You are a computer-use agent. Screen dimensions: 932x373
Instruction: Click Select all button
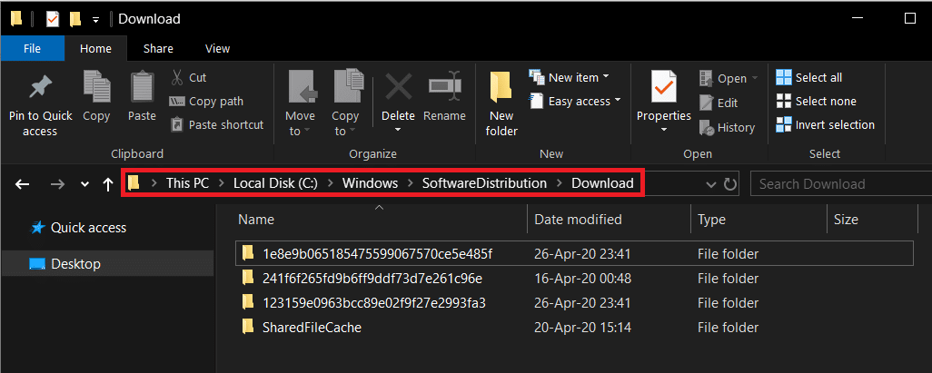click(809, 78)
